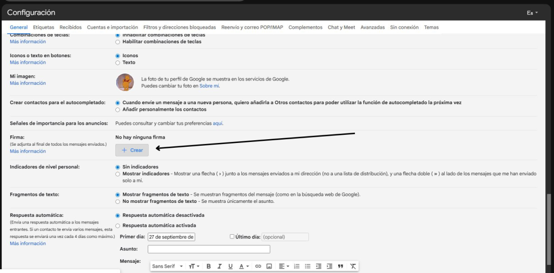Viewport: 554px width, 273px height.
Task: Insert a link with the link icon
Action: [258, 266]
